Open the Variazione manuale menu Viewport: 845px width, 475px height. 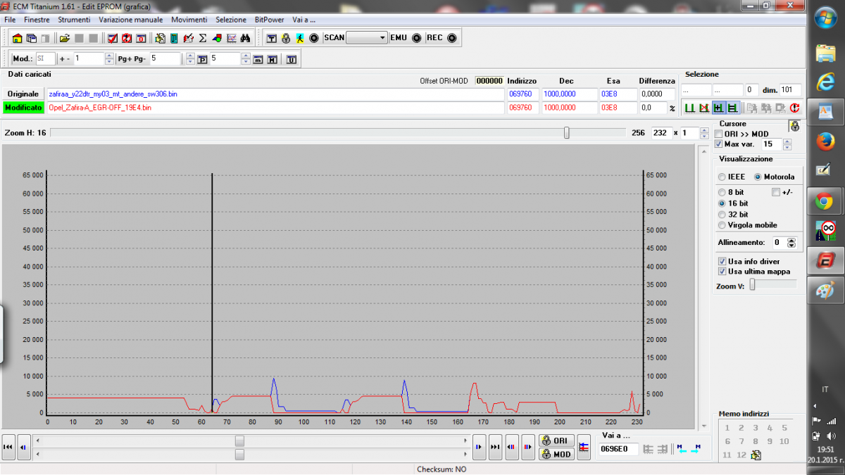click(131, 20)
